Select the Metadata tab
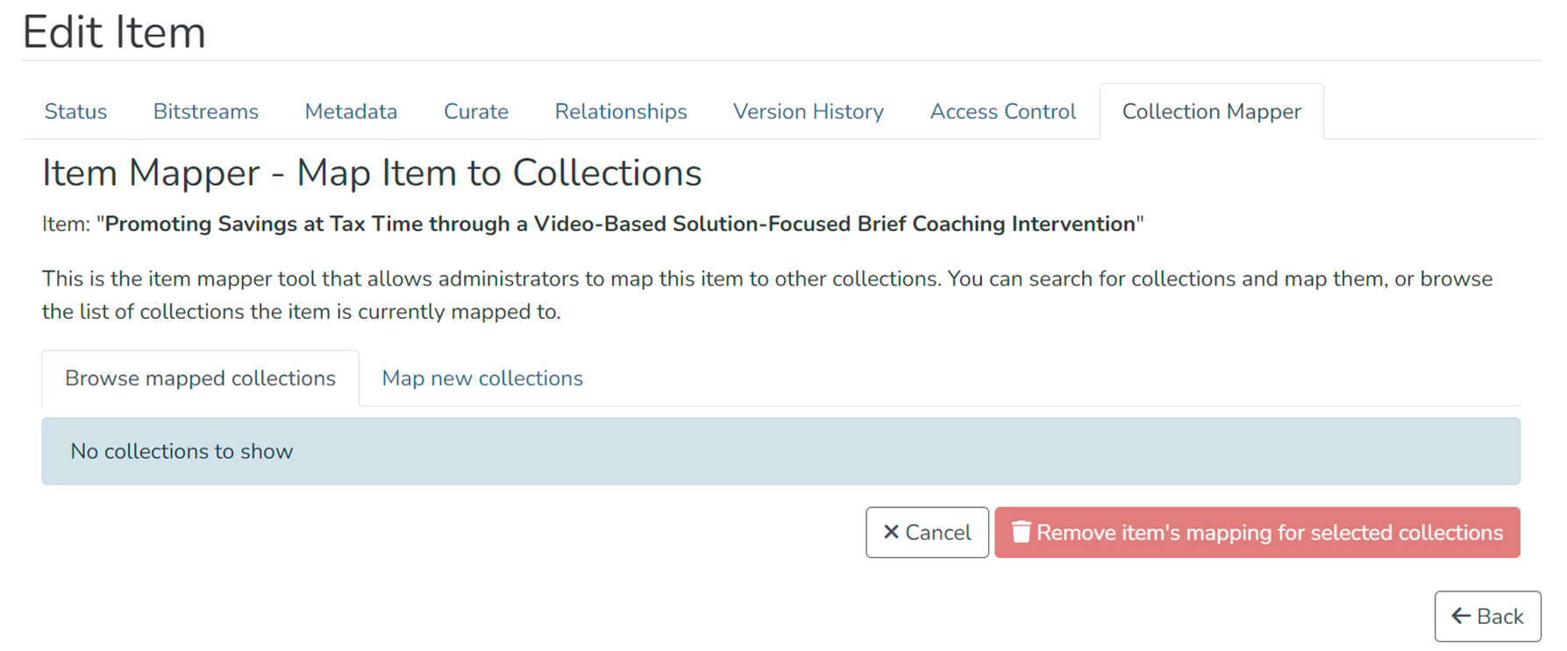The height and width of the screenshot is (651, 1567). [x=351, y=111]
